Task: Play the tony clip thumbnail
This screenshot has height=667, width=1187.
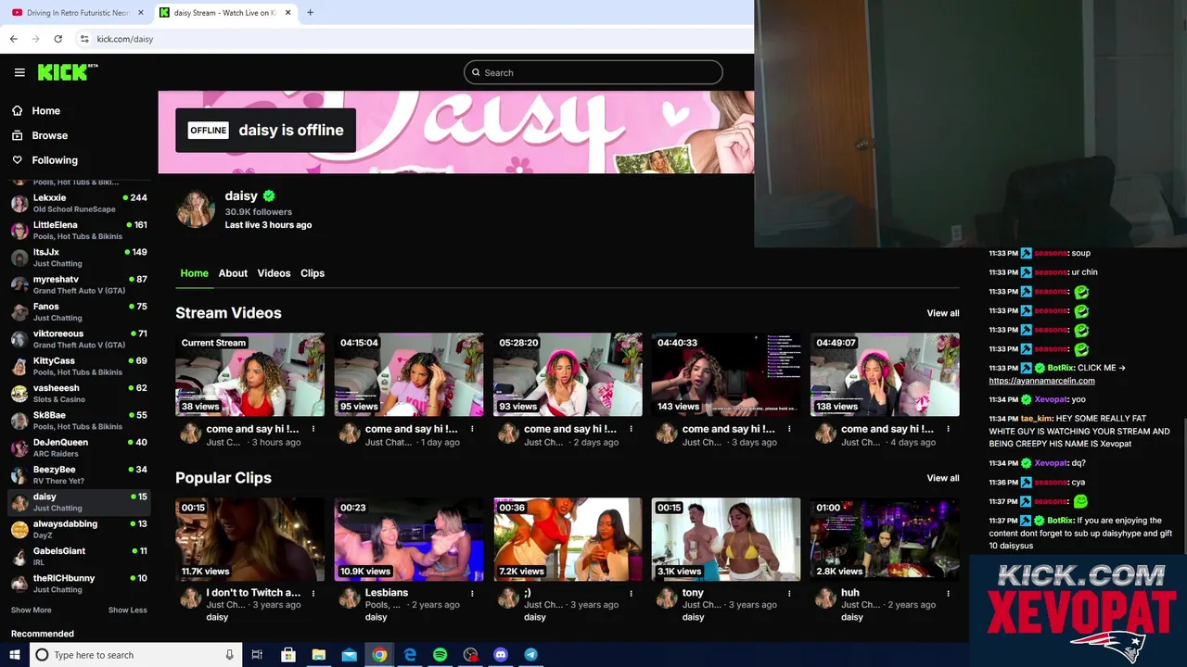Action: (726, 539)
